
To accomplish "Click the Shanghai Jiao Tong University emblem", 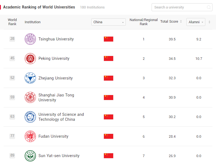I will (30, 97).
